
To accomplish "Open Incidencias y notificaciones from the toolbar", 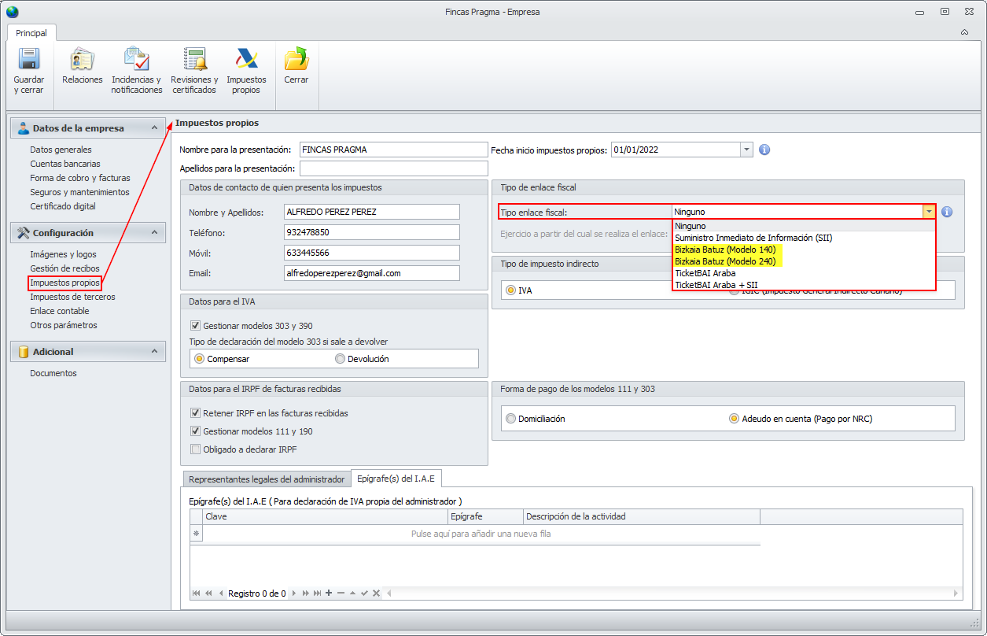I will pos(136,61).
